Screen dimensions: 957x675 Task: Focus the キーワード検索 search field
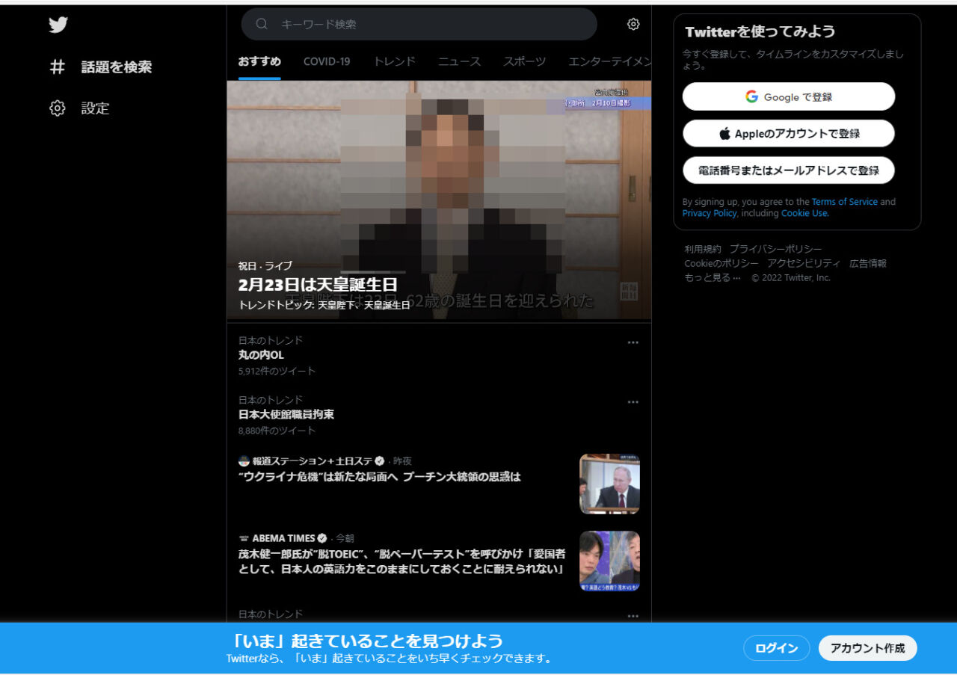click(419, 24)
